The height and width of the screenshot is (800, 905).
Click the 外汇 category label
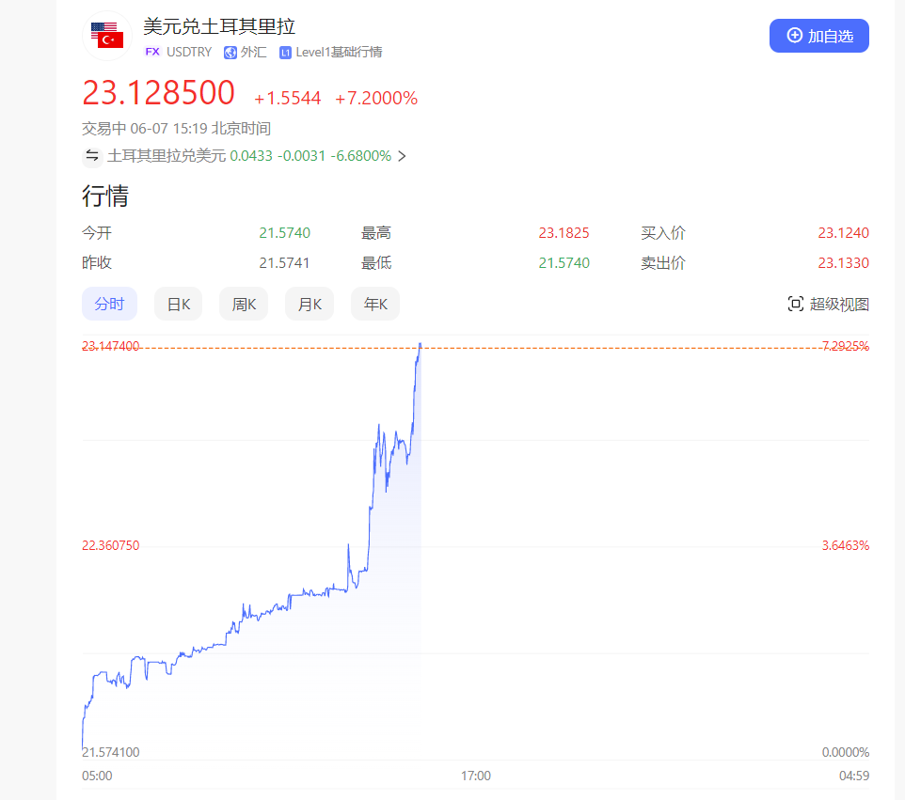253,52
